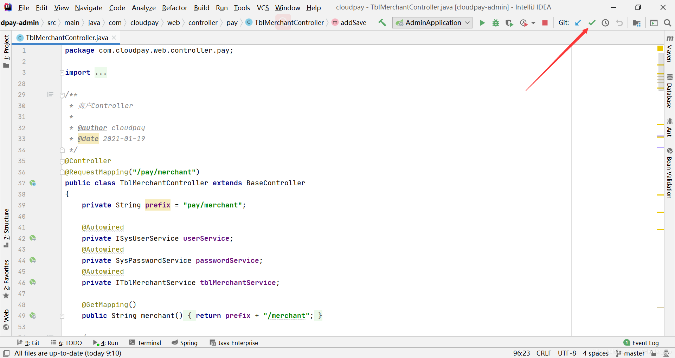675x358 pixels.
Task: Run with Coverage shield icon
Action: coord(509,23)
